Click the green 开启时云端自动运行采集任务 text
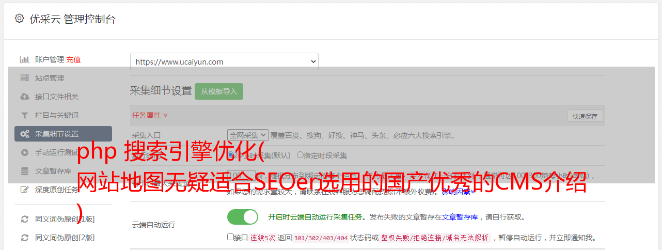Screen dimensions: 662x250 [315, 217]
